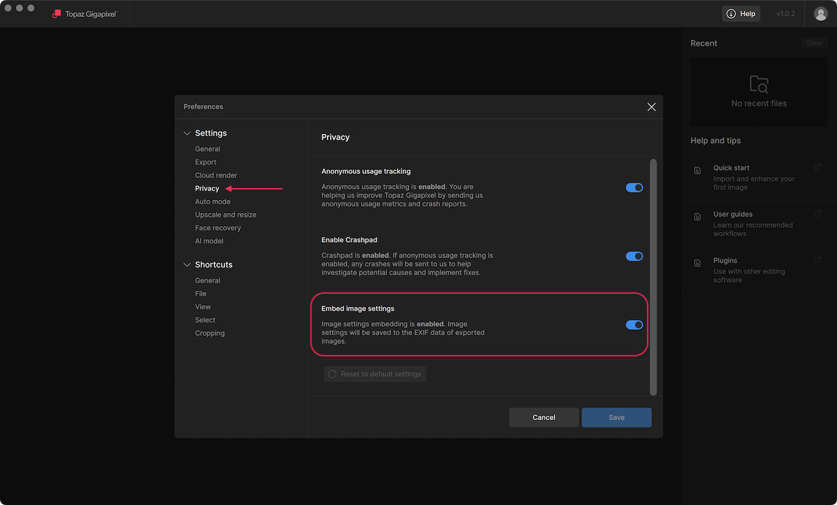
Task: Close the Preferences dialog with X
Action: (651, 107)
